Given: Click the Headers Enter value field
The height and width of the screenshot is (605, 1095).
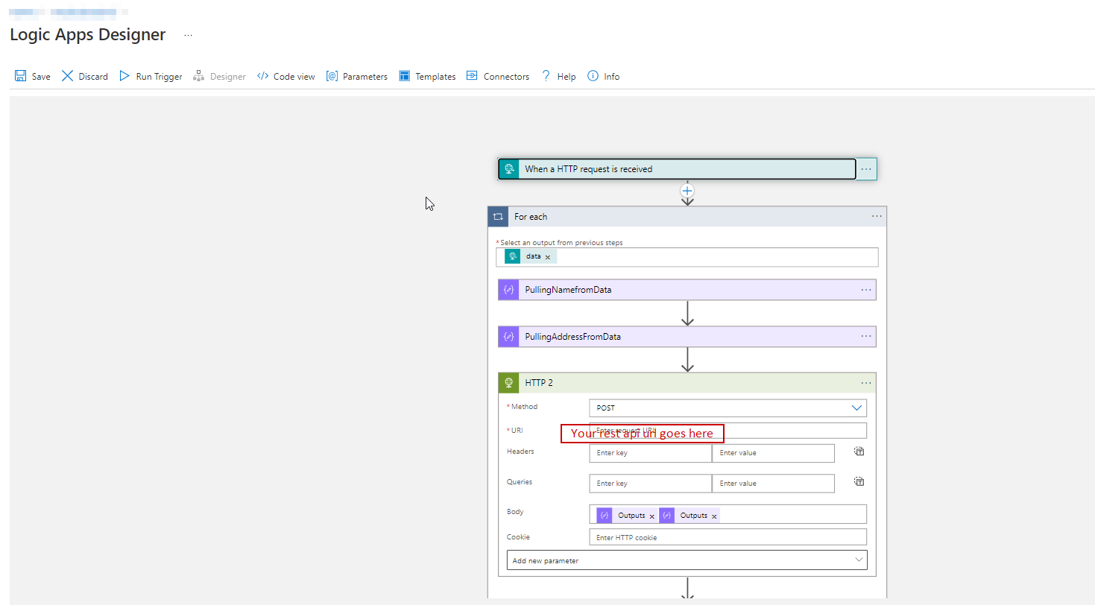Looking at the screenshot, I should pos(773,453).
